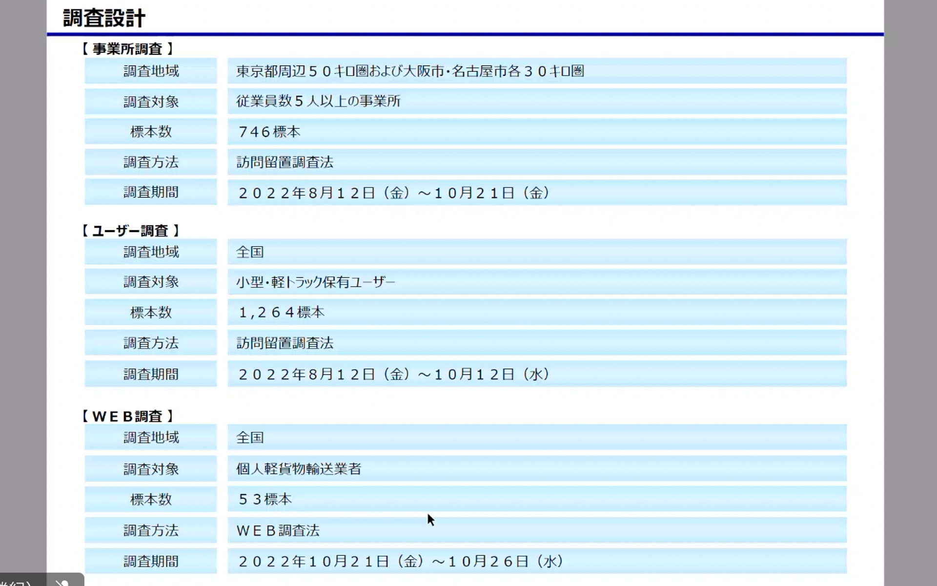This screenshot has height=586, width=937.
Task: Click the 東京都周辺50キロ圏 survey area cell
Action: click(x=410, y=71)
